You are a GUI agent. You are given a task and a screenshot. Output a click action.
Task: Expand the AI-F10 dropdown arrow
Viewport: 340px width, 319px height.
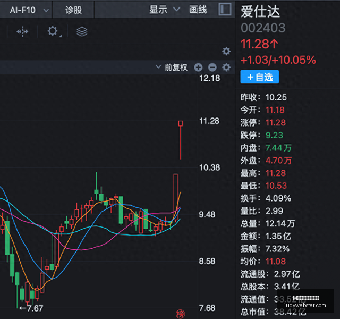click(x=46, y=10)
